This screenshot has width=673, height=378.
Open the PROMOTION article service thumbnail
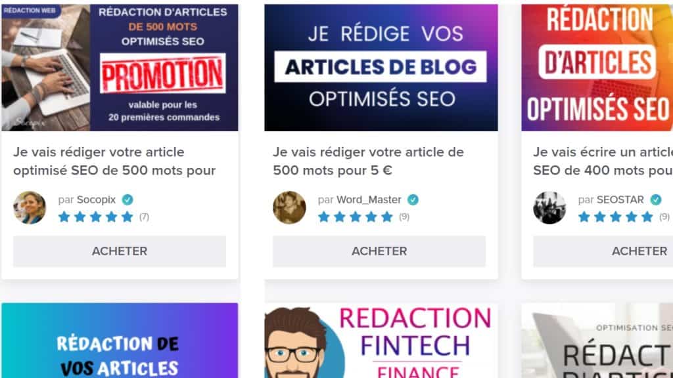pos(120,68)
